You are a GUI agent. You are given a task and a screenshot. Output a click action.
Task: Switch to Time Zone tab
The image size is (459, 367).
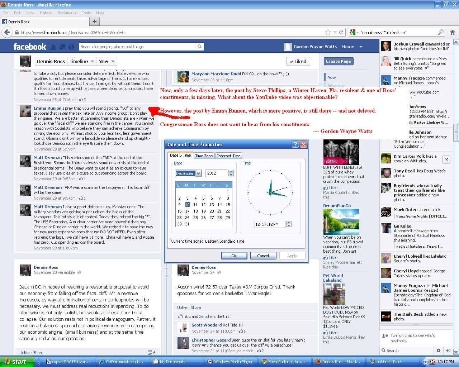click(204, 156)
